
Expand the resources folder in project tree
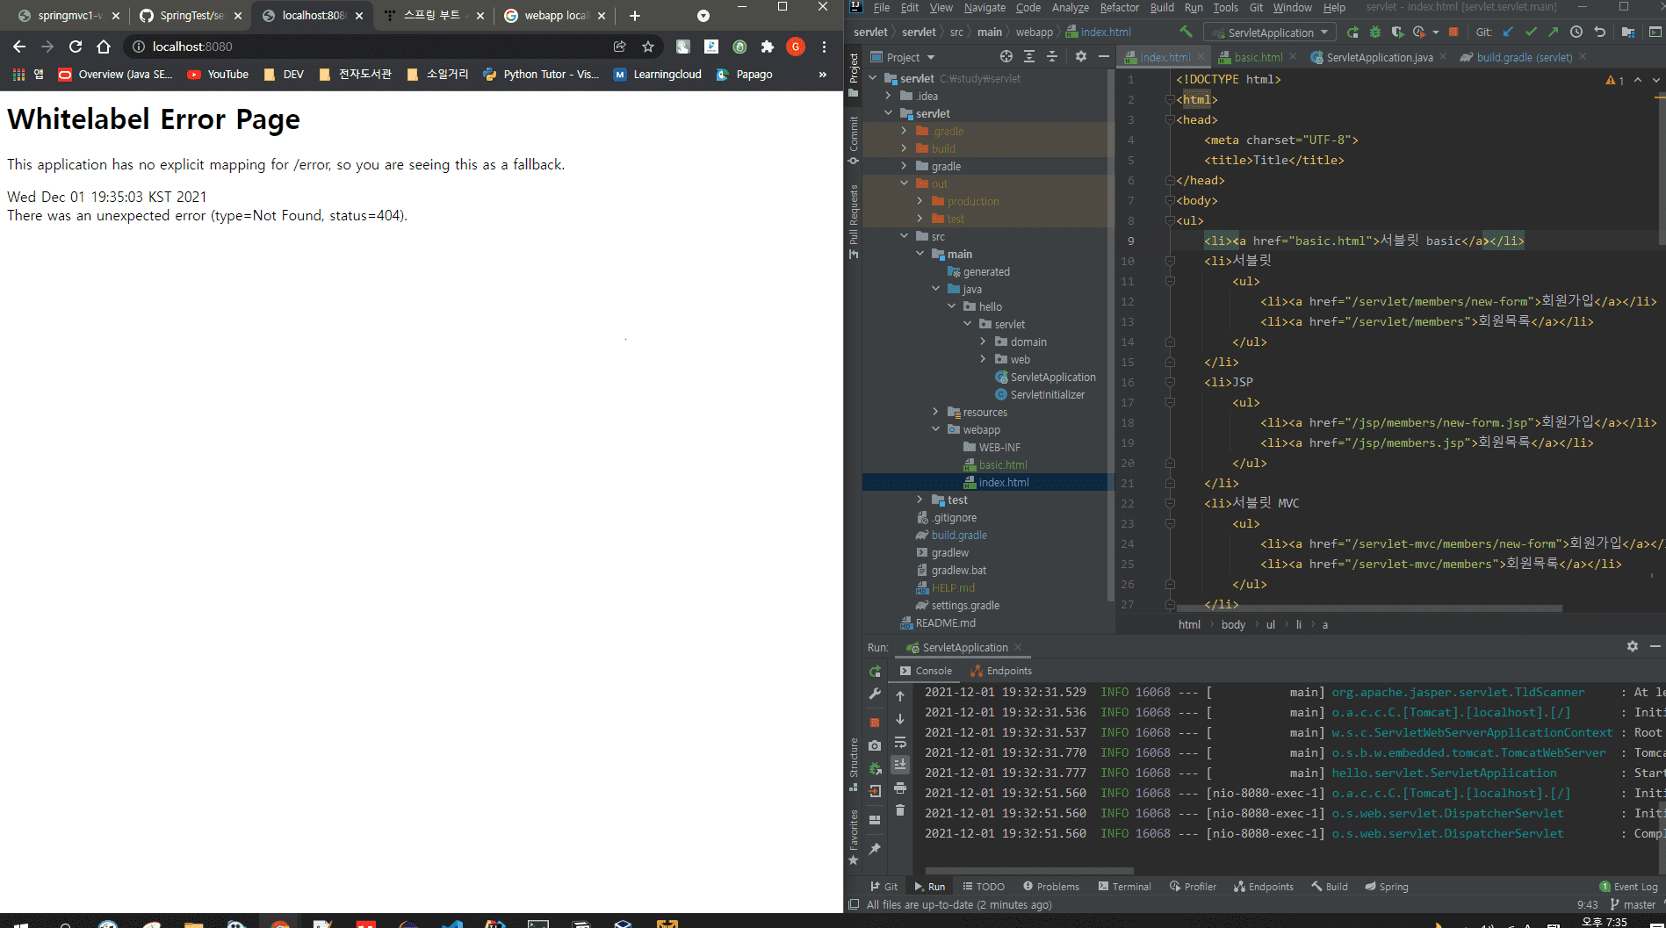click(x=936, y=412)
